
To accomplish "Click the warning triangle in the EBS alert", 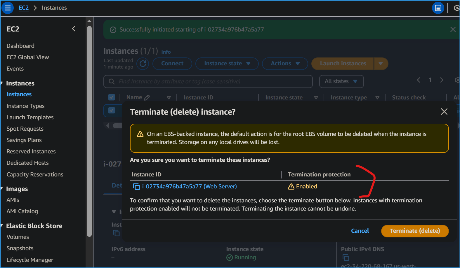I will pyautogui.click(x=140, y=134).
